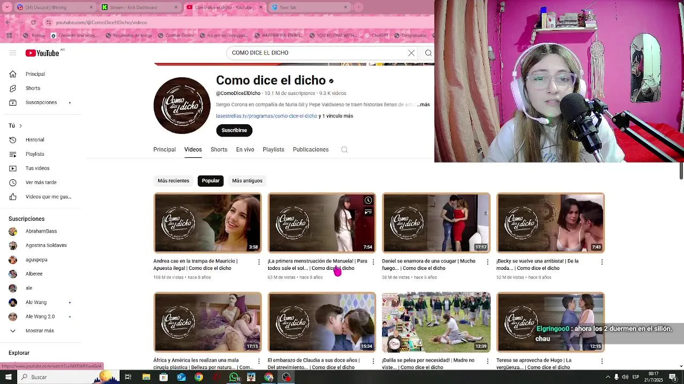Viewport: 684px width, 384px height.
Task: Click Add to queue icon on Manuela thumbnail
Action: tap(368, 212)
